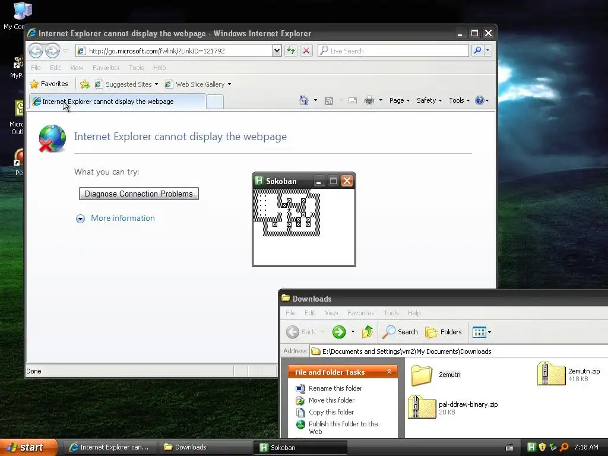Switch to Internet Explorer taskbar button

coord(110,448)
